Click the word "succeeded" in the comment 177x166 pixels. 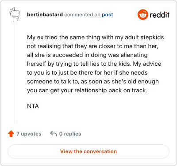67,55
